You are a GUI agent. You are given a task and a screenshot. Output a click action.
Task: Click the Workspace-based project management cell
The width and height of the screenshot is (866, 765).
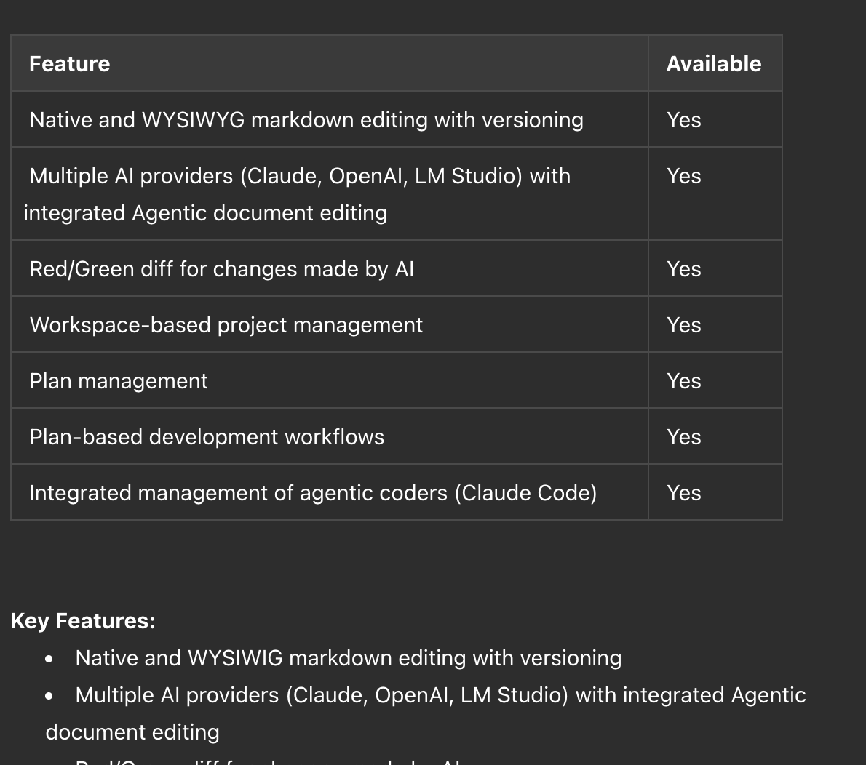pos(226,325)
